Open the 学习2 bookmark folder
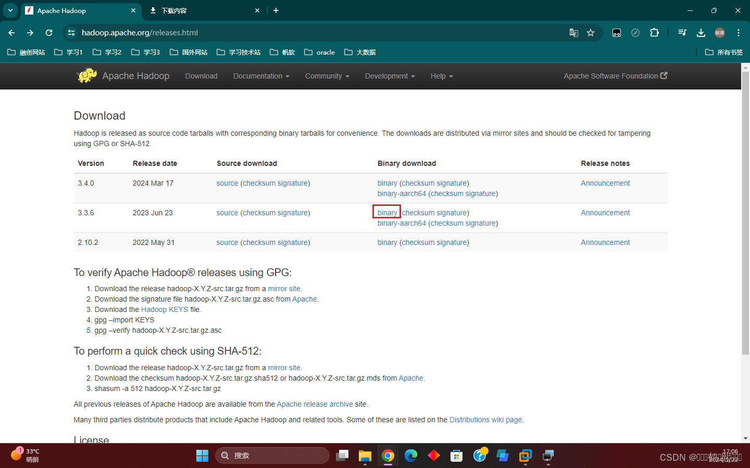The height and width of the screenshot is (468, 750). click(x=107, y=52)
